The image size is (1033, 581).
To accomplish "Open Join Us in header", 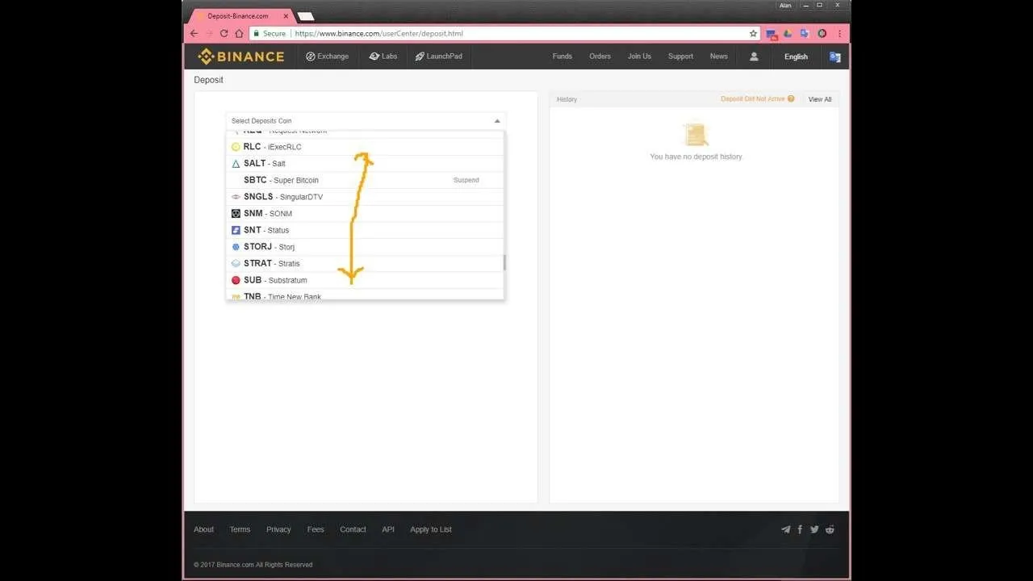I will [639, 56].
